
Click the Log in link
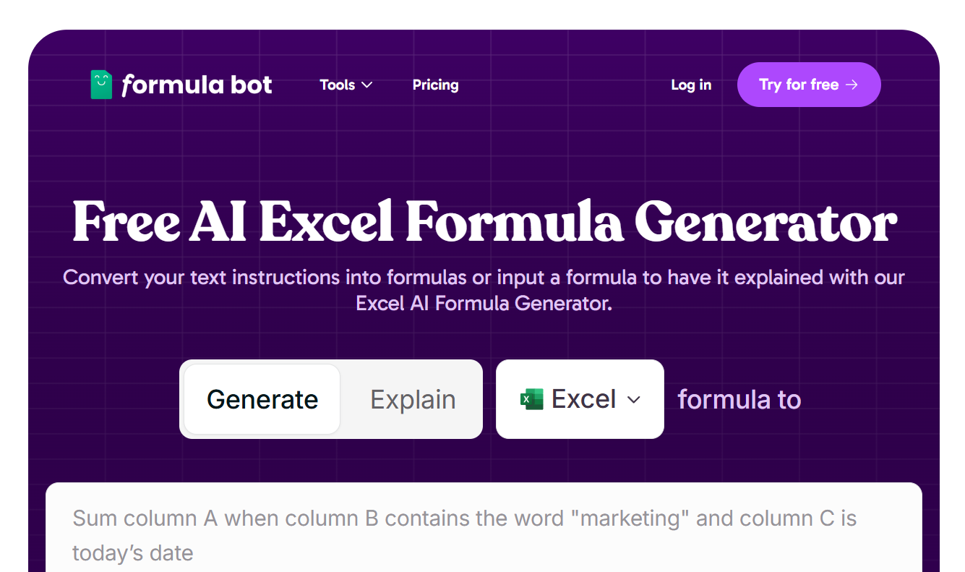point(691,85)
